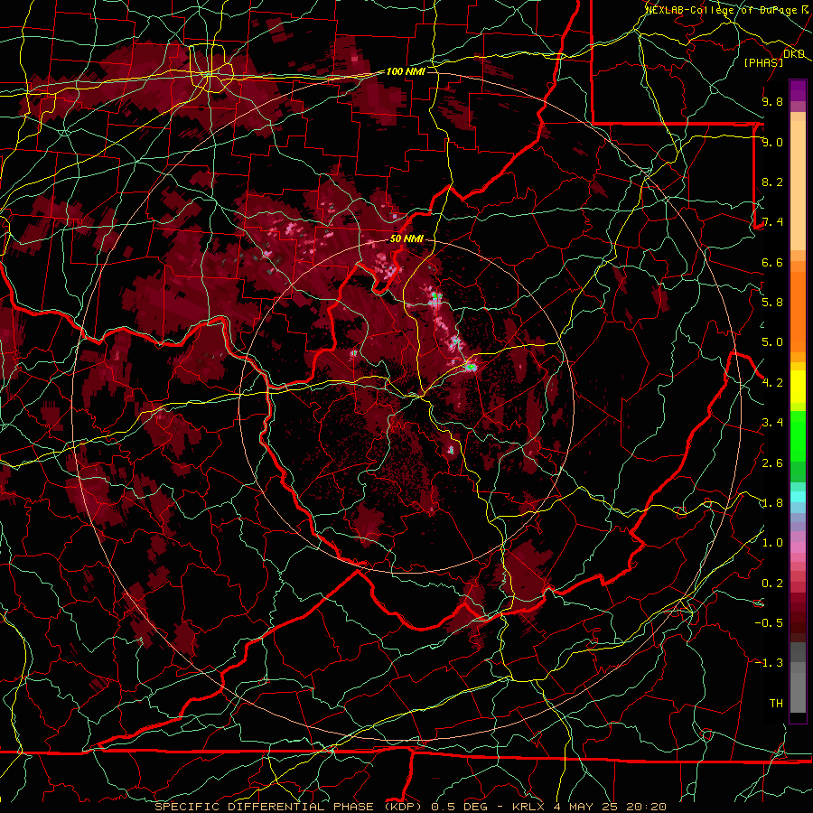Click the bright green KDP core in the radar echo
Screen dimensions: 813x813
tap(472, 367)
